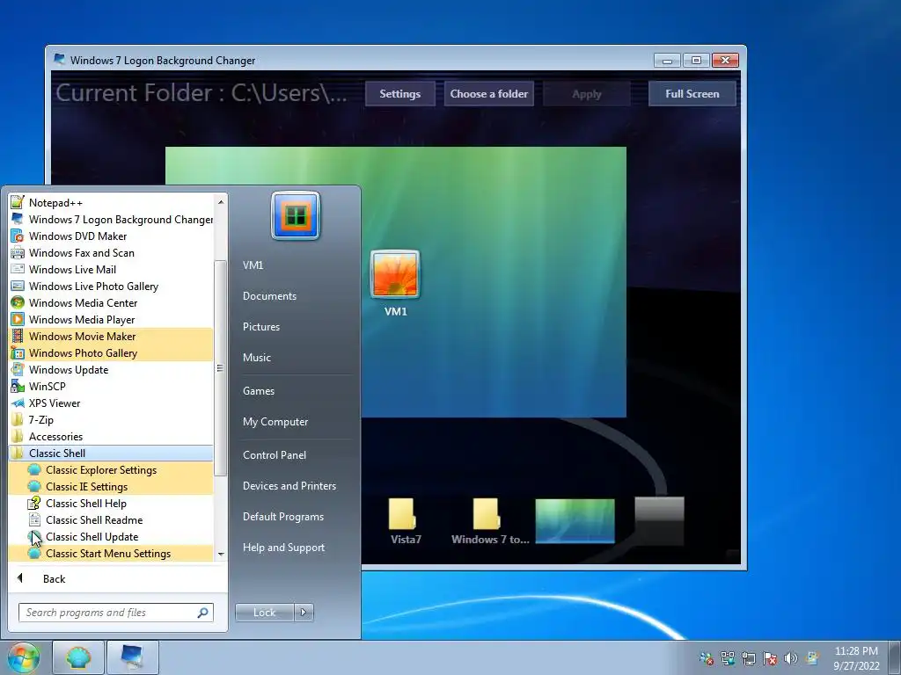The image size is (901, 675).
Task: Select the Windows 7 to... folder
Action: pos(490,521)
